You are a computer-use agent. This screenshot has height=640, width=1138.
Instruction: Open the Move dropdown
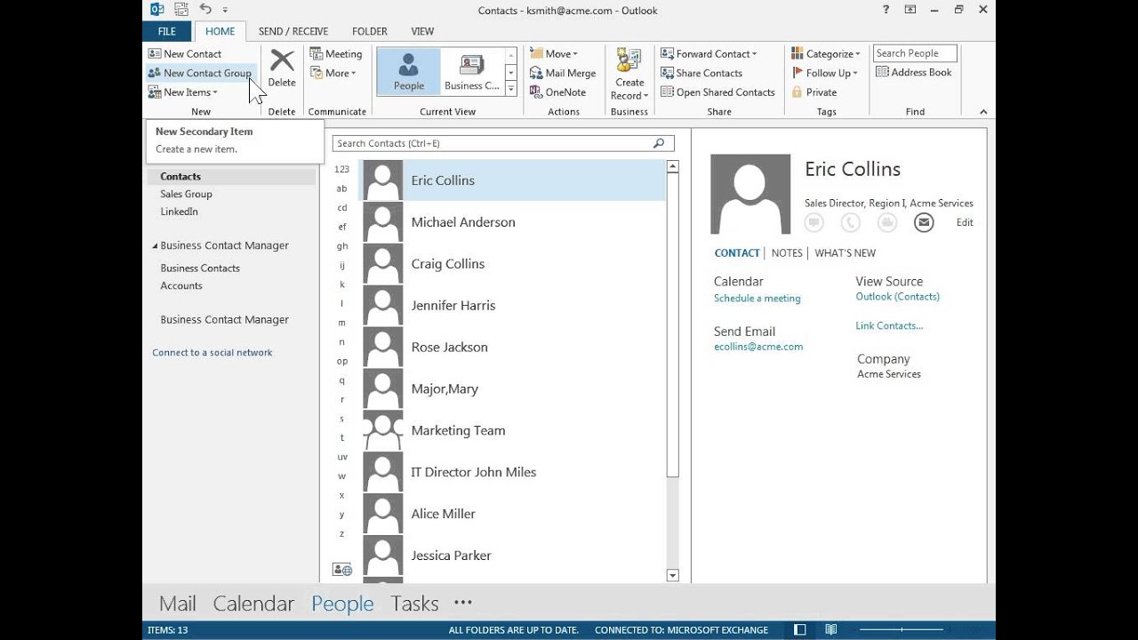[554, 54]
